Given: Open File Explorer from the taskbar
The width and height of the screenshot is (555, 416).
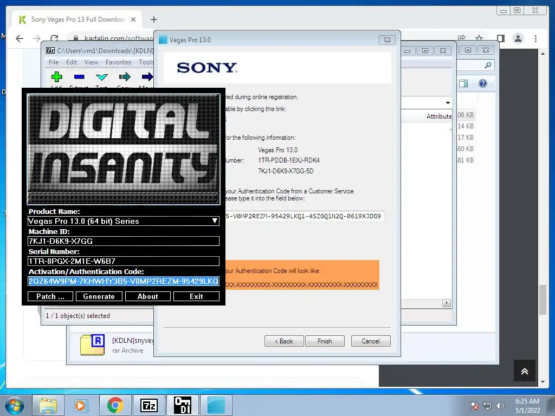Looking at the screenshot, I should [x=48, y=405].
